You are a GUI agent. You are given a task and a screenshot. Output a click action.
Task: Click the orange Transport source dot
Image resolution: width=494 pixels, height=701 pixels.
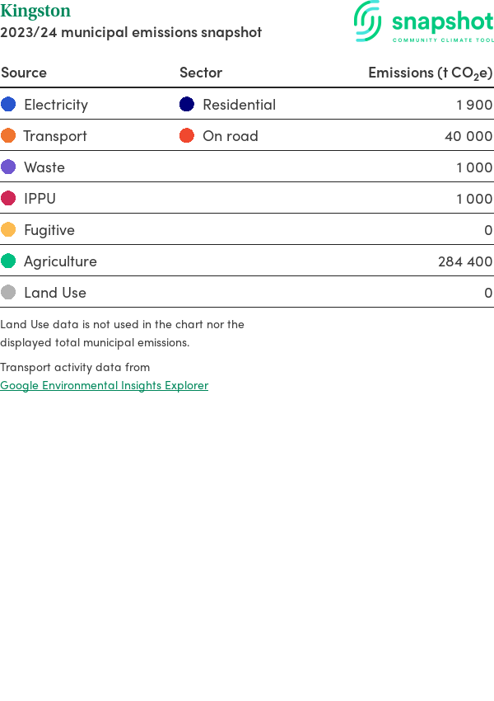click(8, 135)
